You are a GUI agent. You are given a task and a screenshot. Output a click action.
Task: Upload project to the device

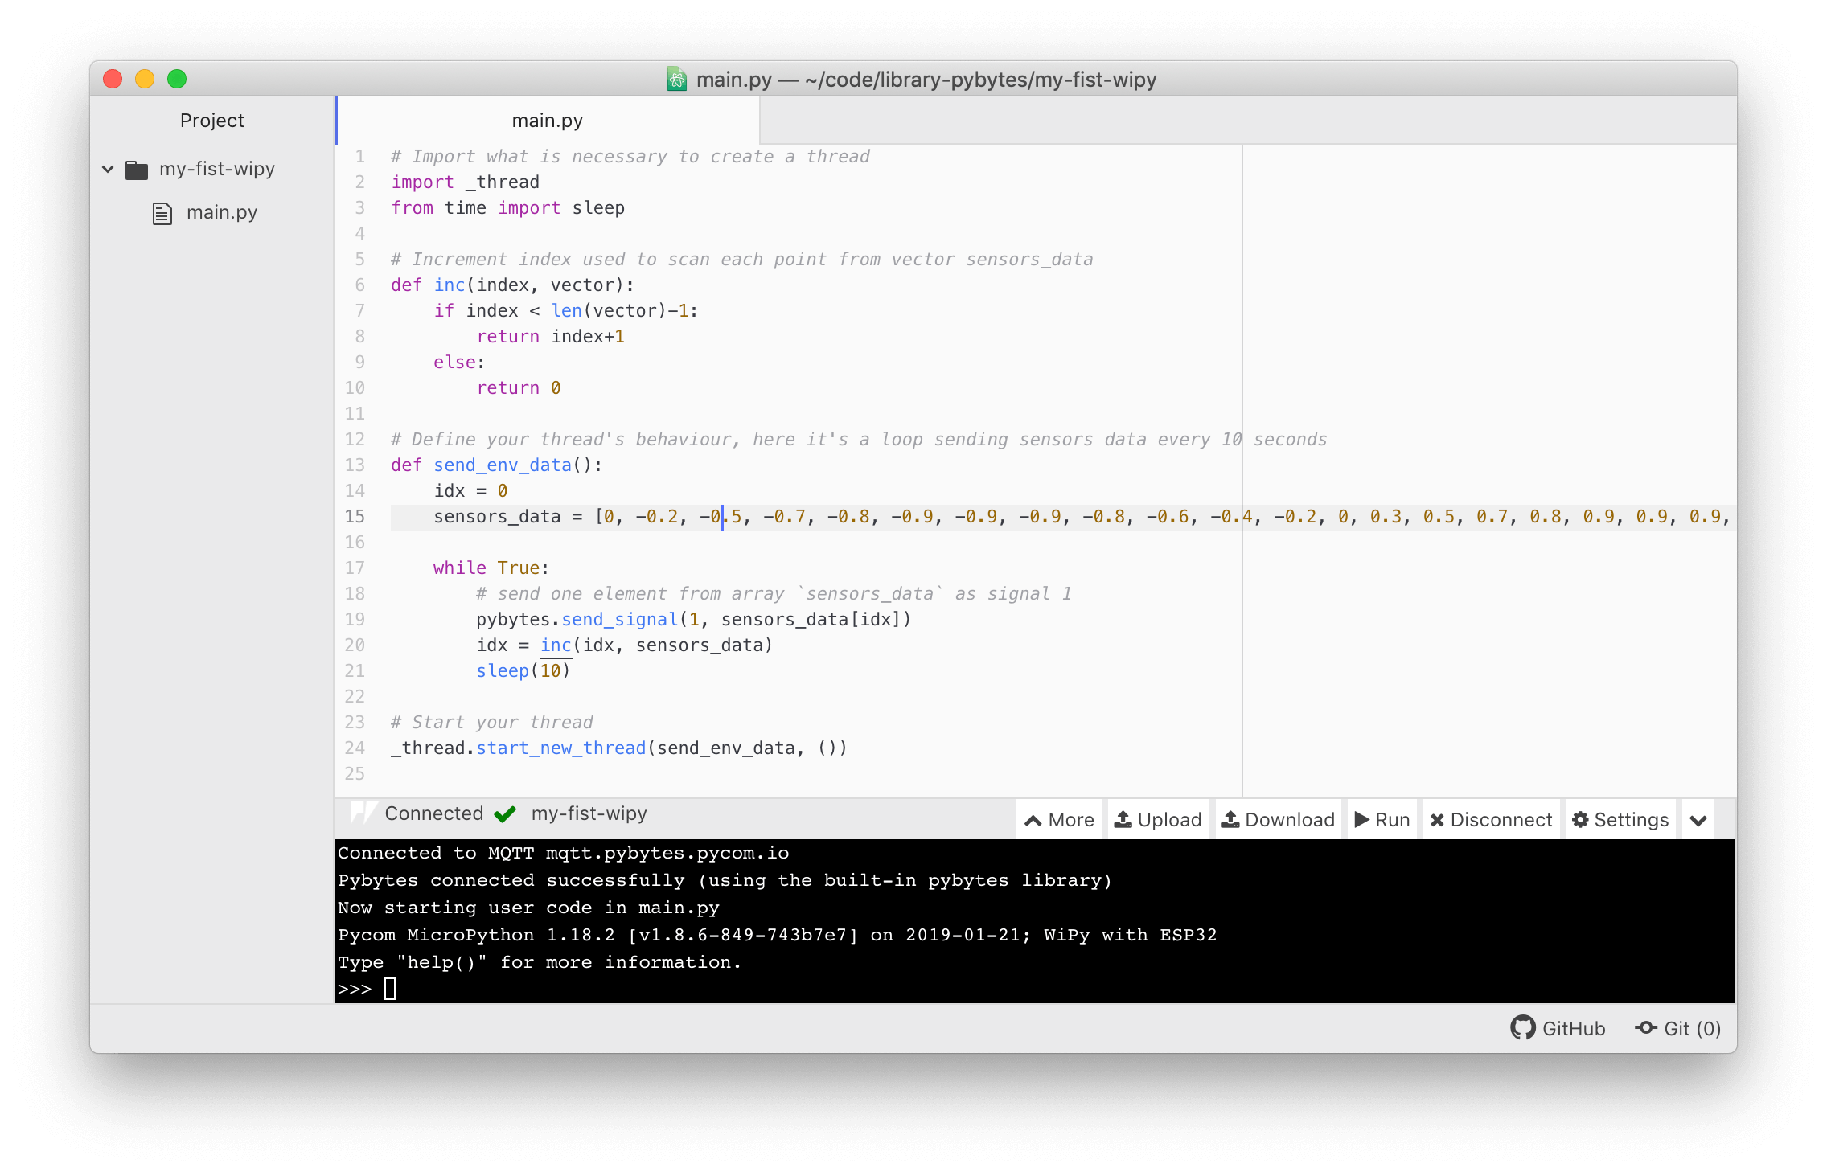(x=1158, y=820)
